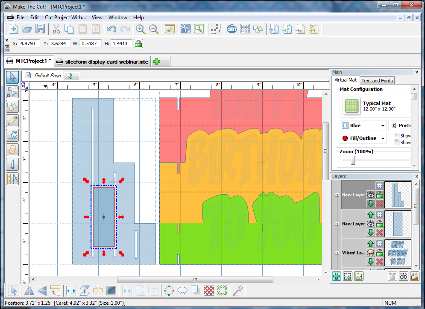Click the green dotted rhinestone icon
425x309 pixels.
222,291
